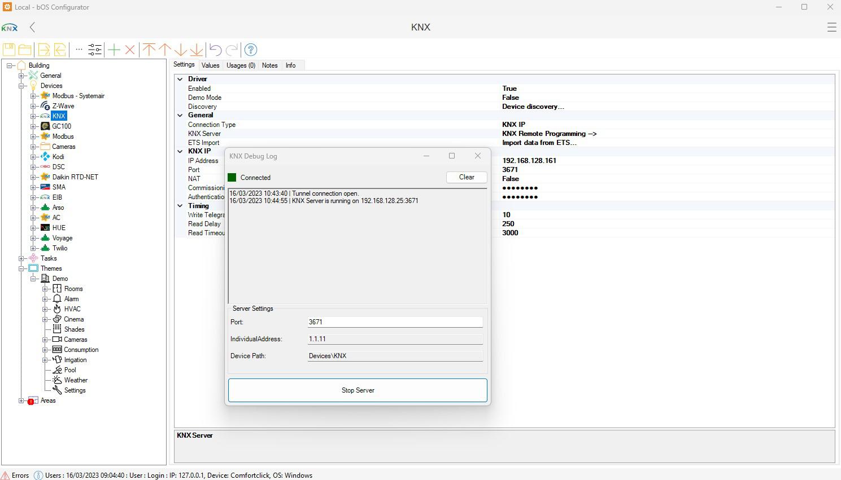
Task: Toggle the Demo Mode False value
Action: [x=510, y=98]
